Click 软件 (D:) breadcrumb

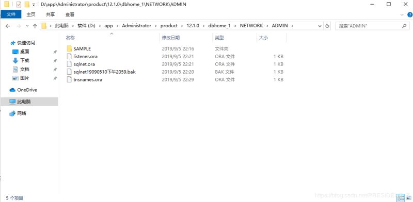point(86,26)
